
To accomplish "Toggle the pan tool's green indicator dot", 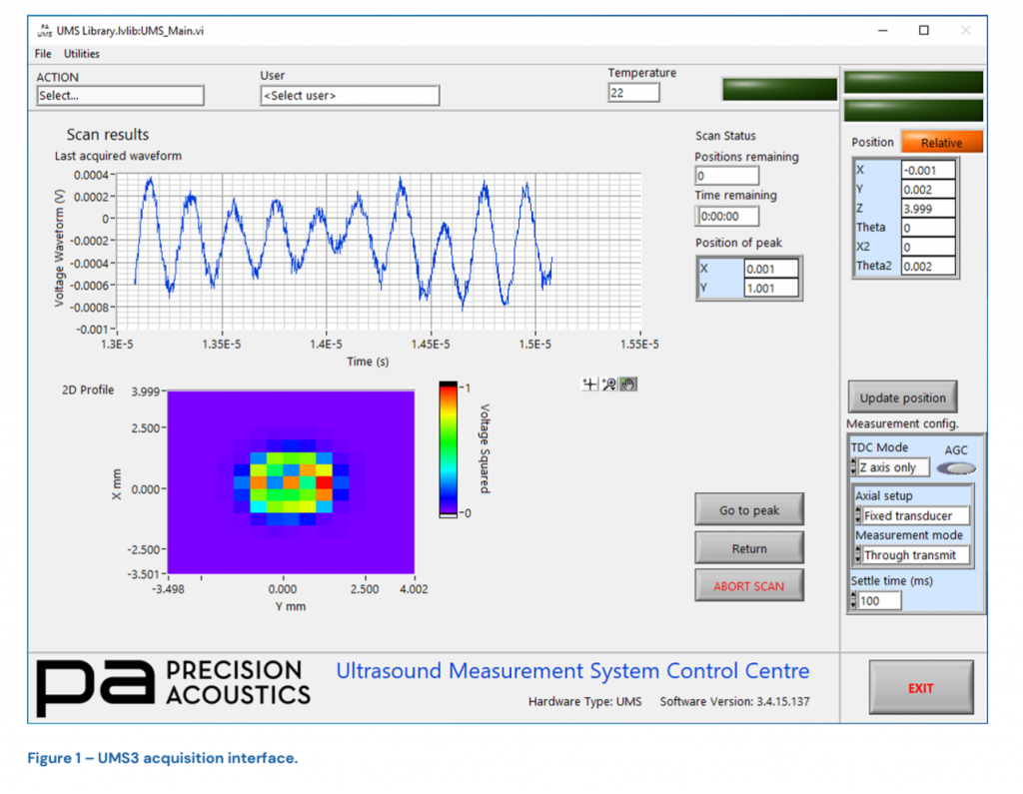I will (622, 381).
